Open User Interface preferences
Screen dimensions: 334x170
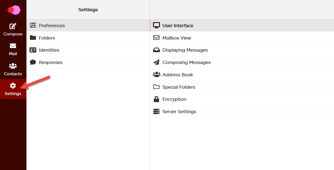pyautogui.click(x=178, y=25)
